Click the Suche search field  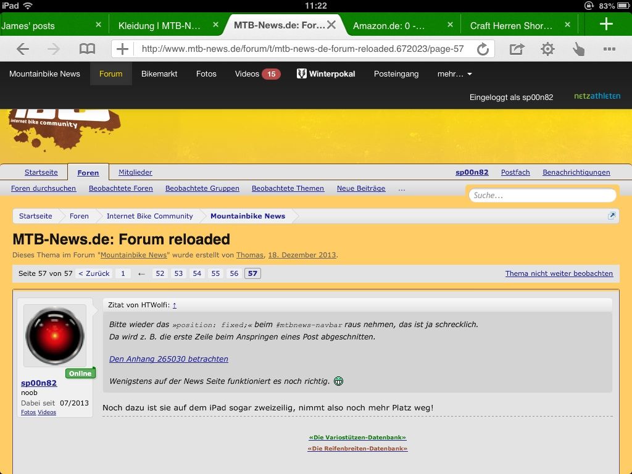tap(543, 195)
